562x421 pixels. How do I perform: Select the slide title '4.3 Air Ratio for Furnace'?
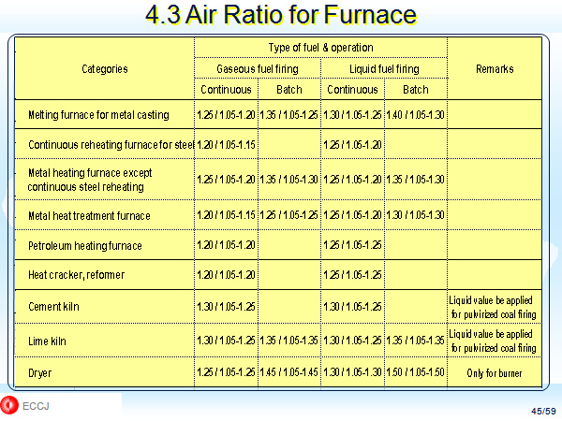[x=281, y=16]
